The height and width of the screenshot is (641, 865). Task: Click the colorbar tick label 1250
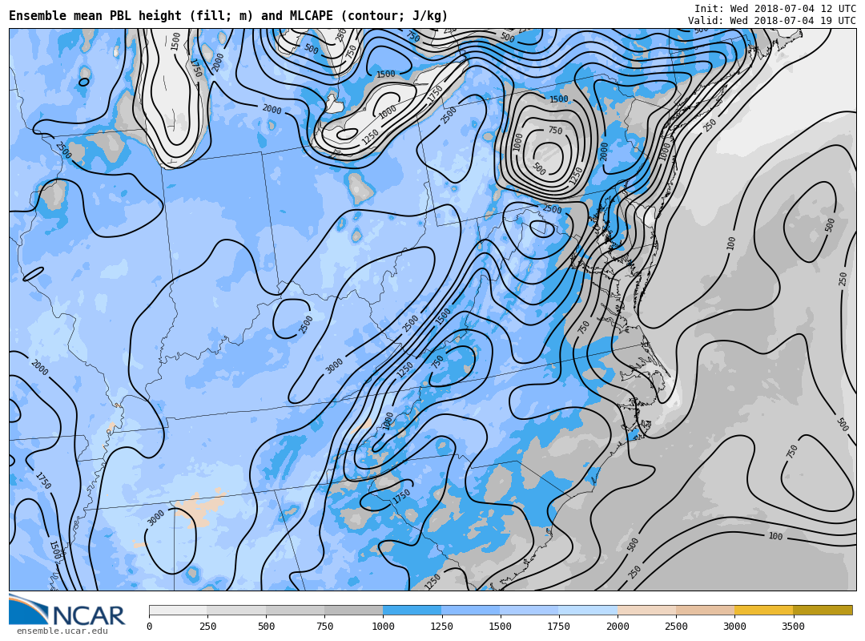(x=441, y=626)
